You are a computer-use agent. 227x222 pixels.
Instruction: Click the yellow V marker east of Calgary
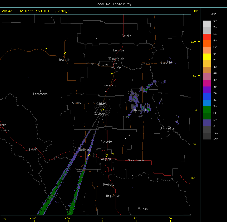113,154
